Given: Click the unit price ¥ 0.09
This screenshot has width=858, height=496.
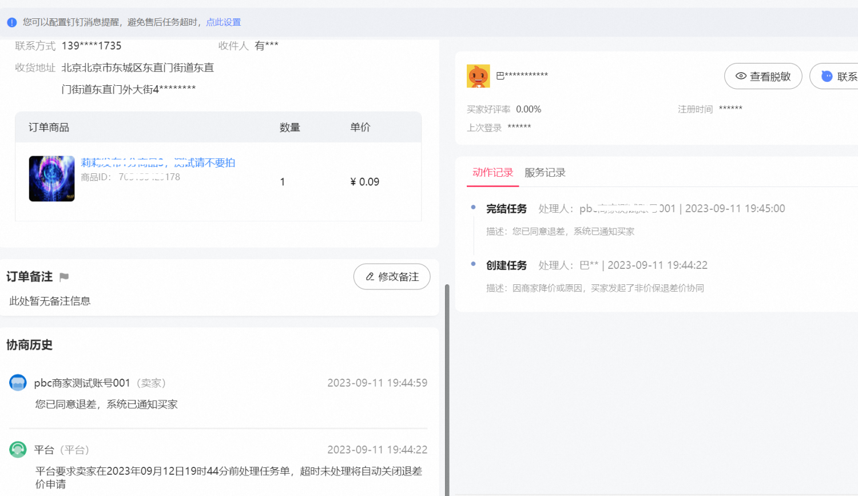Looking at the screenshot, I should point(365,182).
